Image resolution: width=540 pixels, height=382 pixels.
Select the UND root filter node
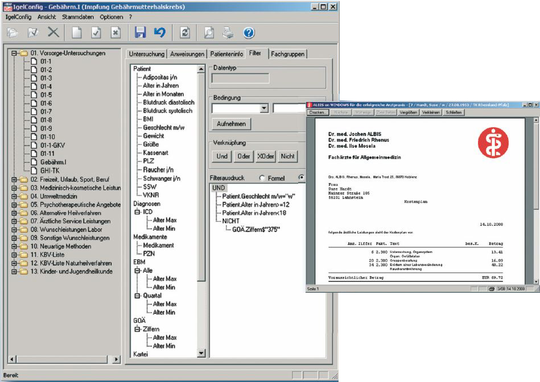[219, 188]
